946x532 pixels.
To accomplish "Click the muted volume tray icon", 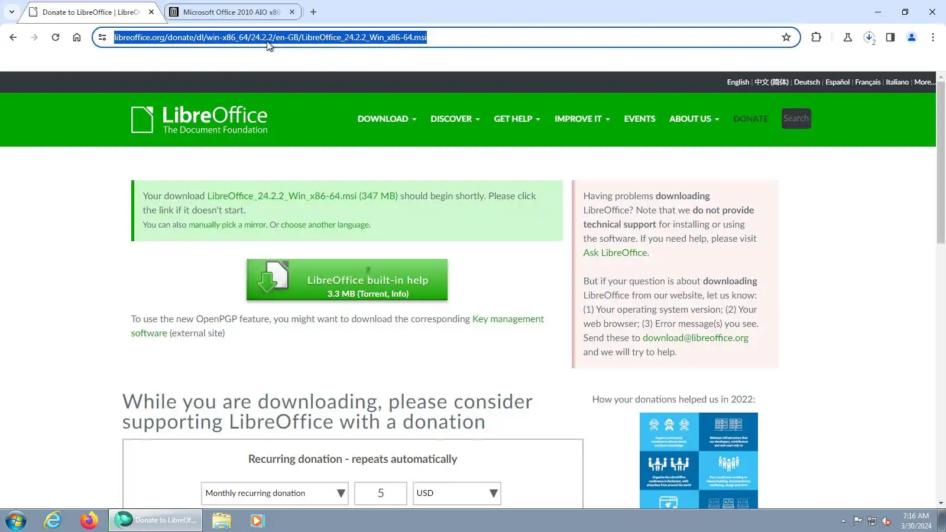I will coord(886,521).
